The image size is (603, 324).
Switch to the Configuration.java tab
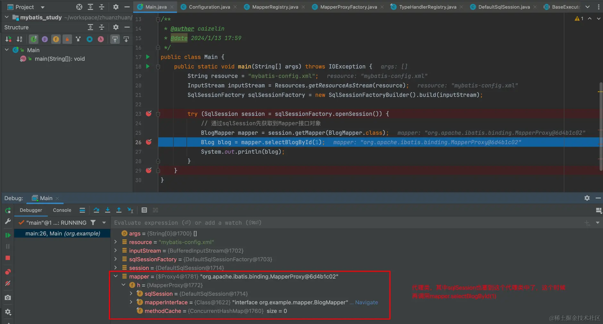tap(209, 7)
